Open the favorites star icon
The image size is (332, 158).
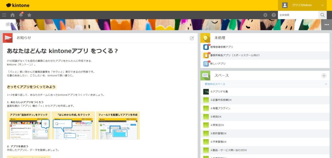(30, 15)
